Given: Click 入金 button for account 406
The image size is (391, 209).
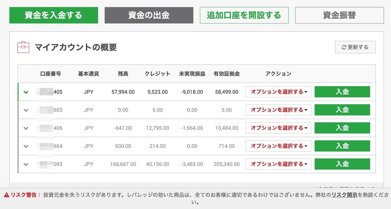Looking at the screenshot, I should pyautogui.click(x=342, y=128).
